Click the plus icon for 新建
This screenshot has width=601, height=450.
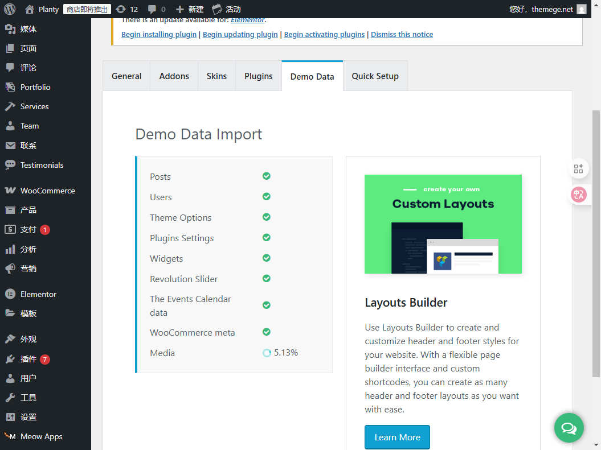click(x=179, y=9)
